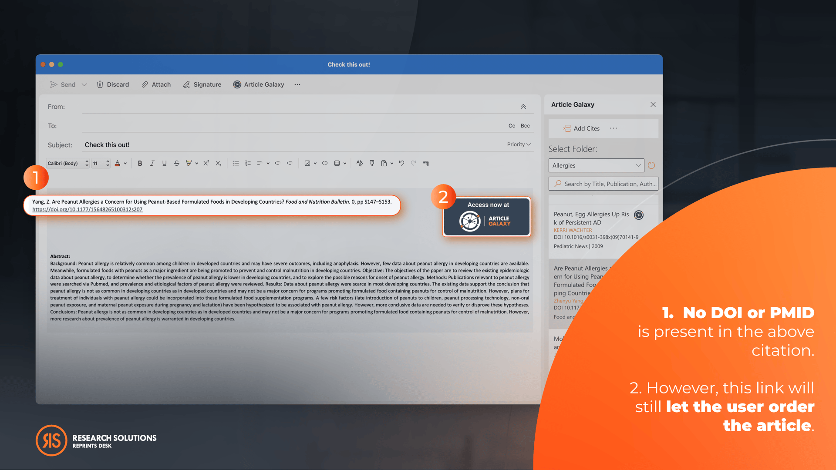Click the Abstract heading in message body

pyautogui.click(x=60, y=256)
